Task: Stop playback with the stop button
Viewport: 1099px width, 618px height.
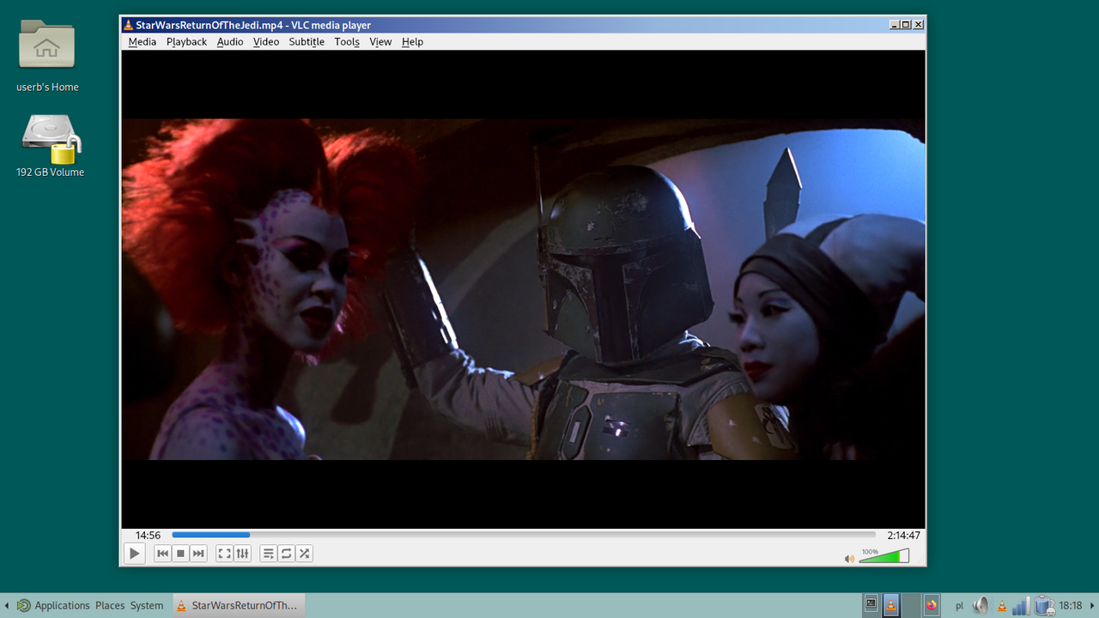Action: pyautogui.click(x=180, y=554)
